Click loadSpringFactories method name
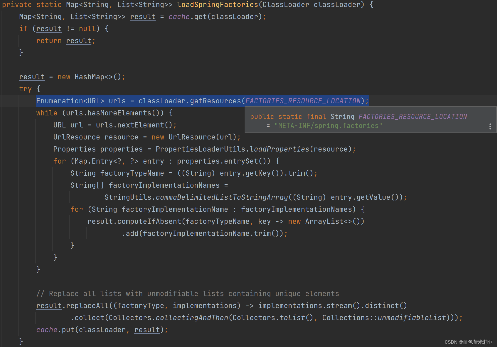 point(217,5)
